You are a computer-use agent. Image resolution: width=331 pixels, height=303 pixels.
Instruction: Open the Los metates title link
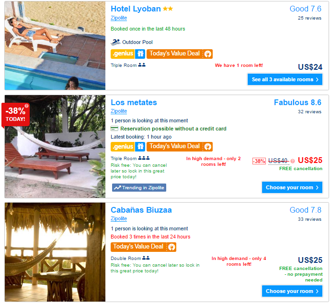pos(134,103)
